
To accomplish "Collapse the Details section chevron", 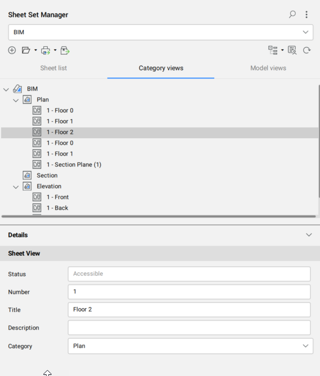I will [309, 235].
